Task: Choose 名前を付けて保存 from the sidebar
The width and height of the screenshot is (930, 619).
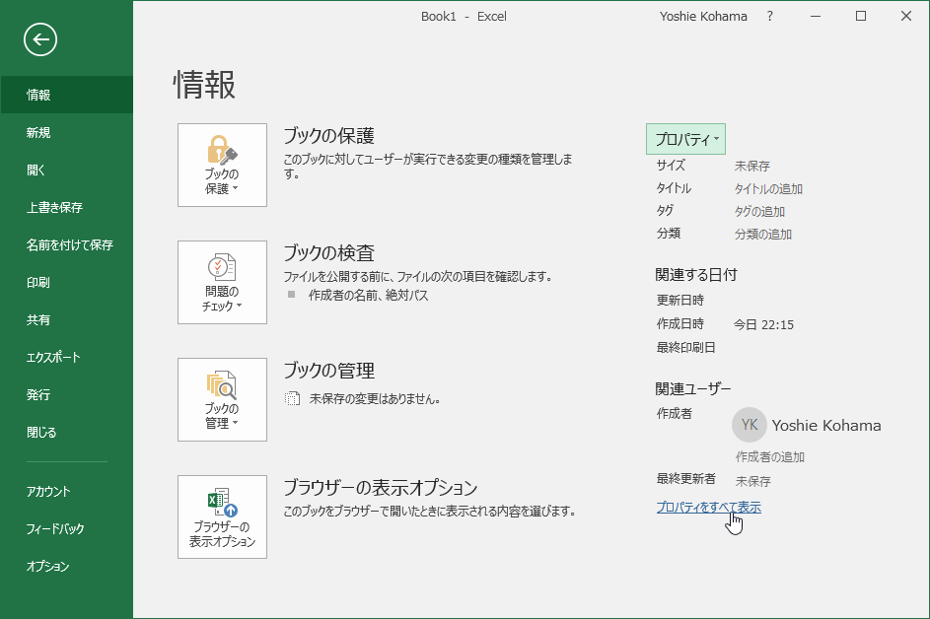Action: pyautogui.click(x=66, y=244)
